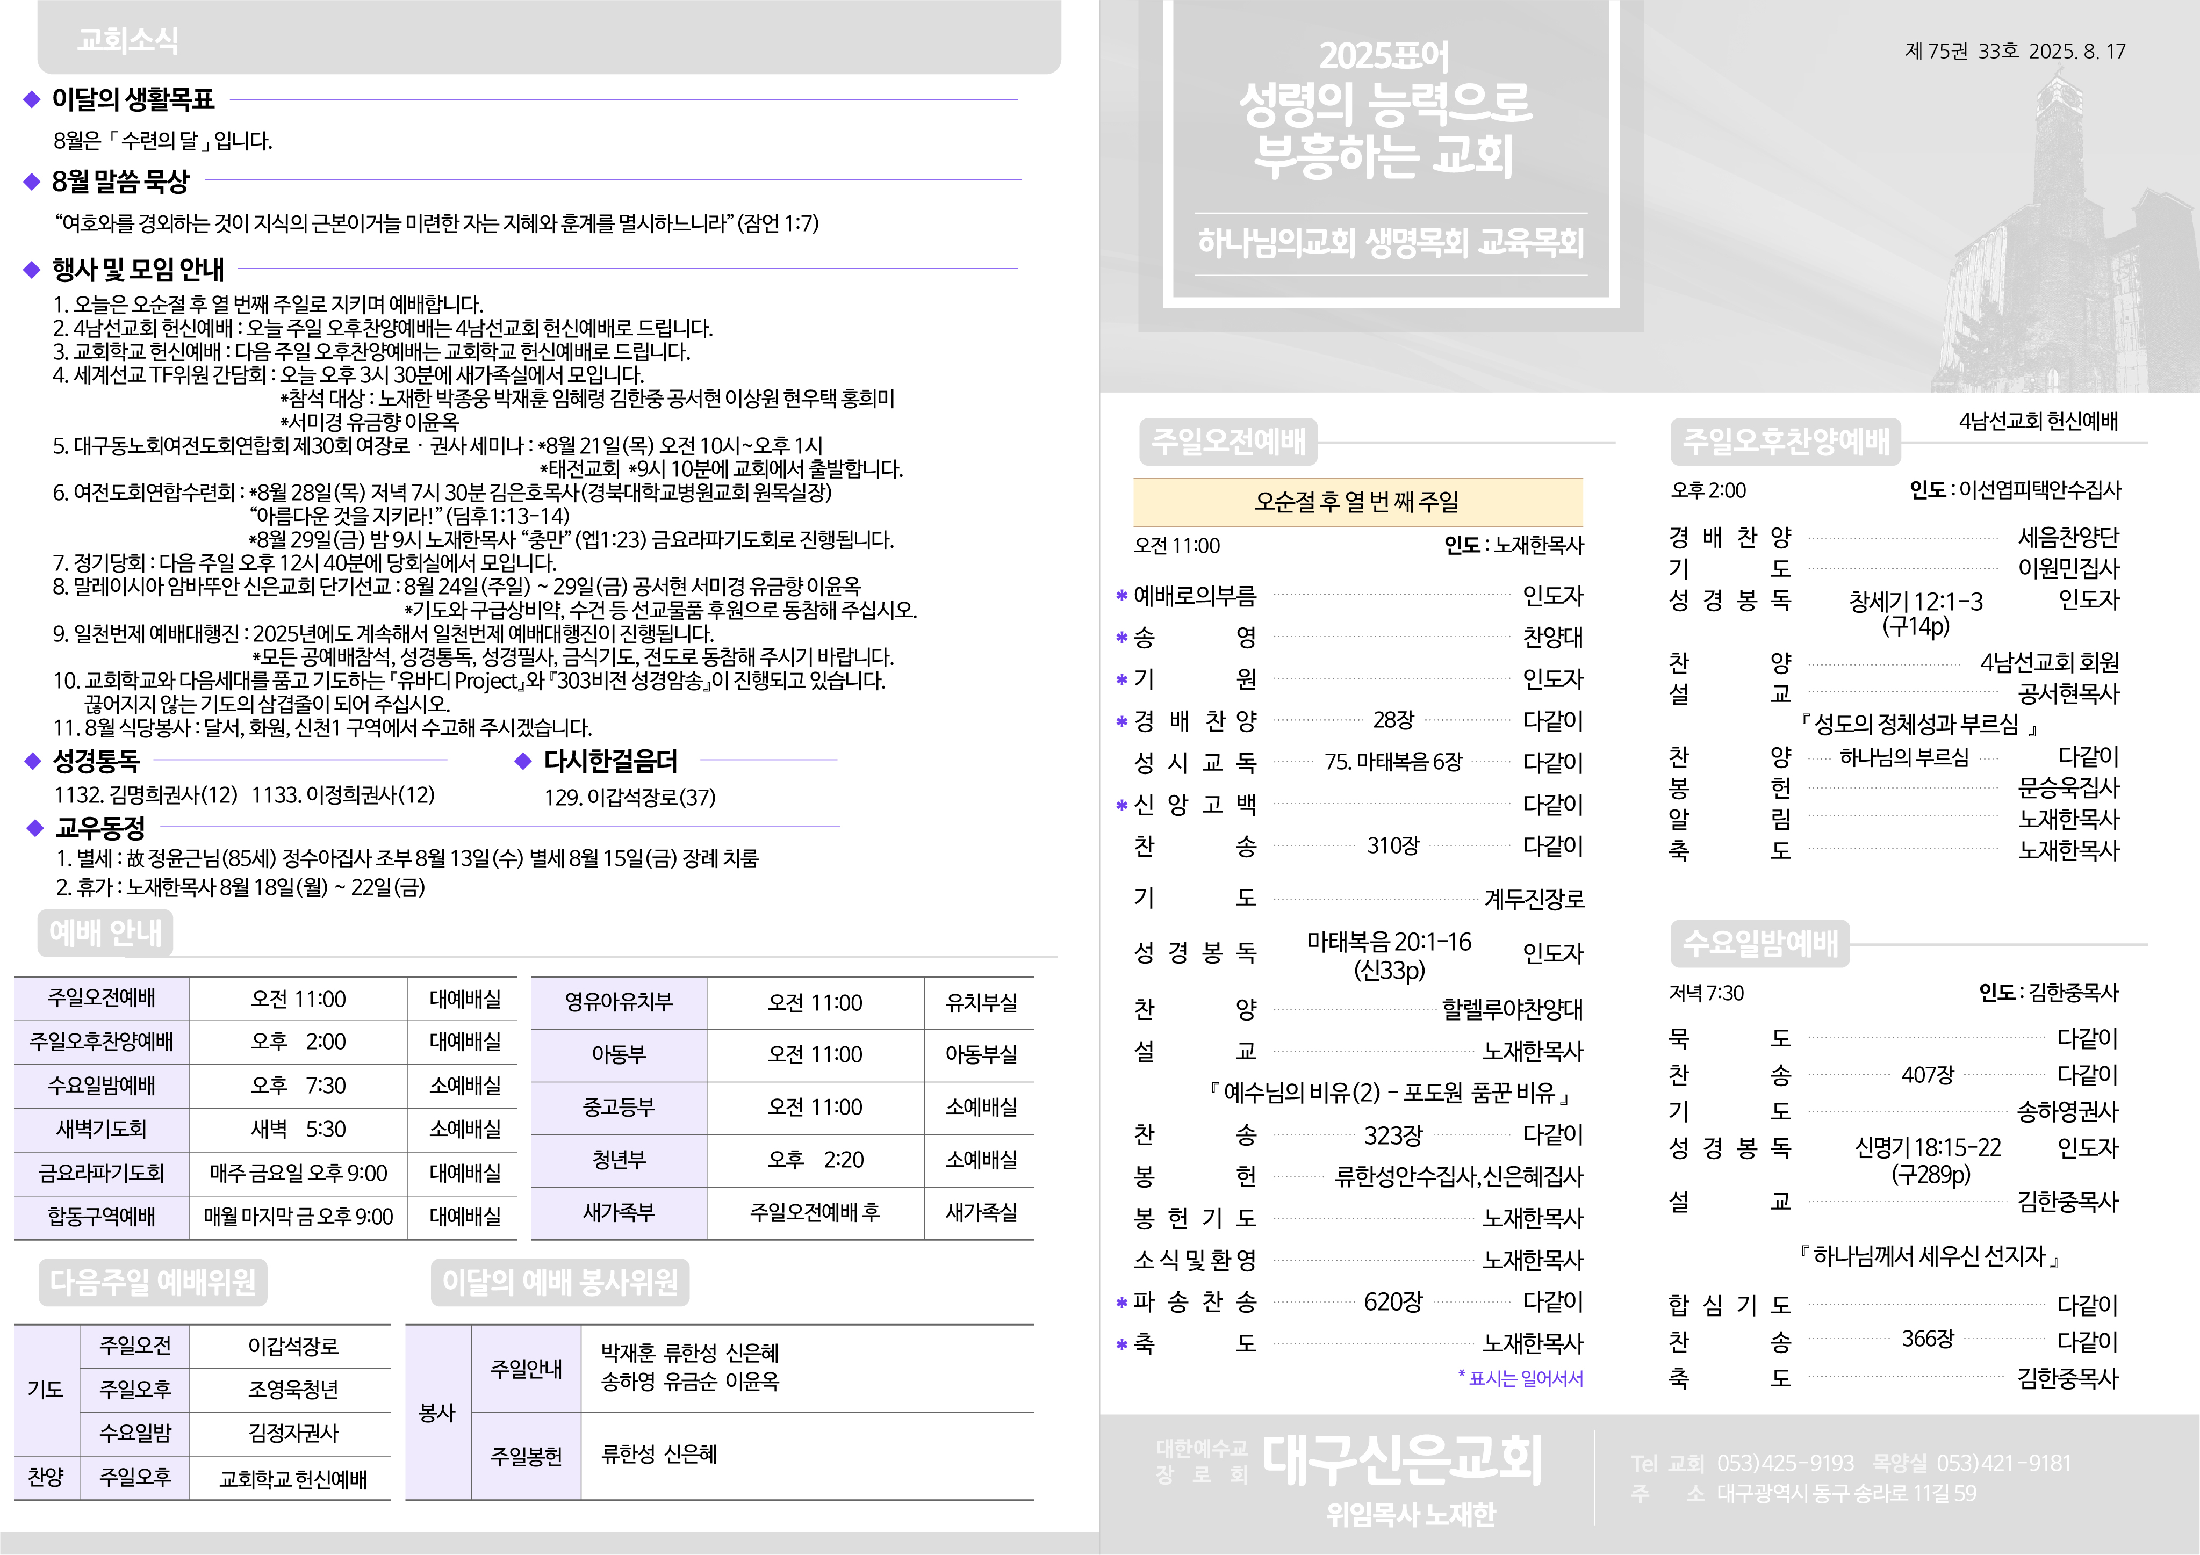Click the asterisk mark beside 예배로의부름
This screenshot has height=1555, width=2200.
(x=1121, y=597)
